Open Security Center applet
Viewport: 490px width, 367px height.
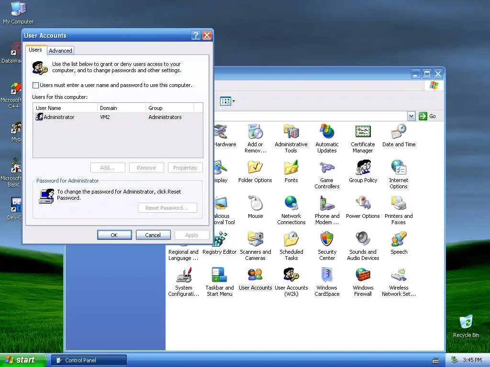point(327,246)
